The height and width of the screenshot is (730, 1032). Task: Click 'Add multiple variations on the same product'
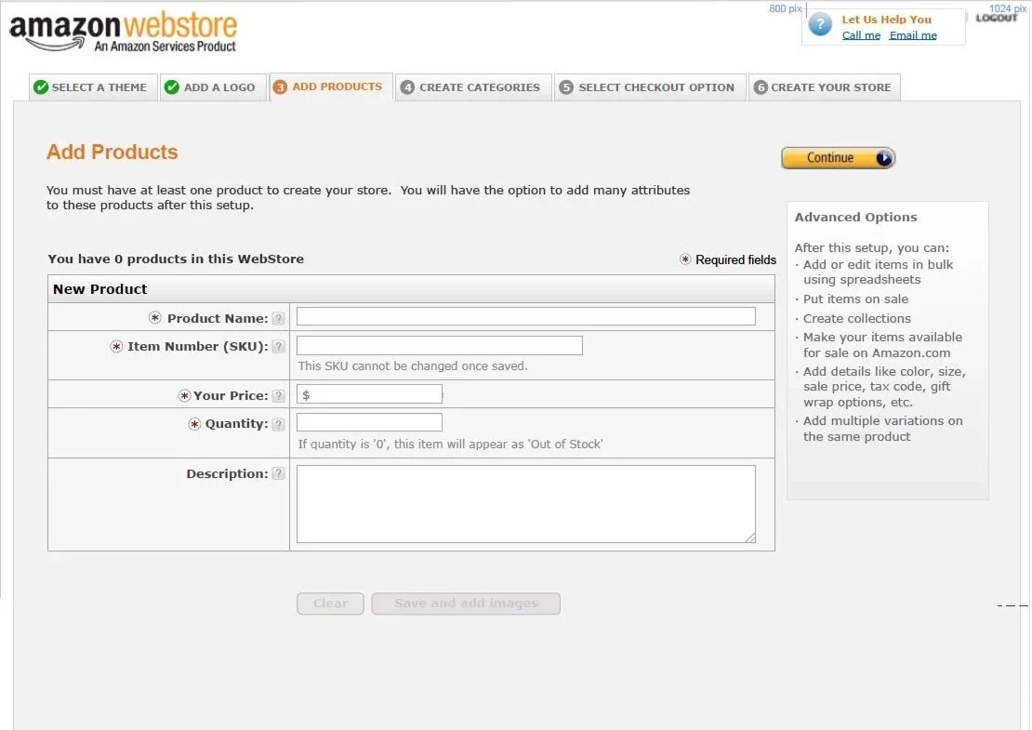882,429
